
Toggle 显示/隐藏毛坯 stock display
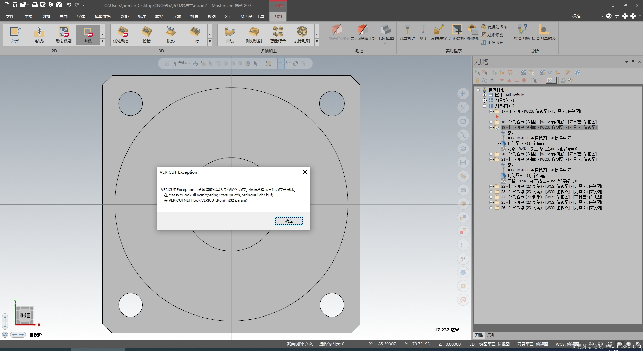click(x=363, y=33)
